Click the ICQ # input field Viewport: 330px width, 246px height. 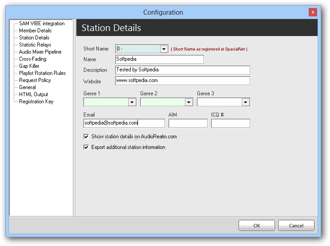pos(231,123)
